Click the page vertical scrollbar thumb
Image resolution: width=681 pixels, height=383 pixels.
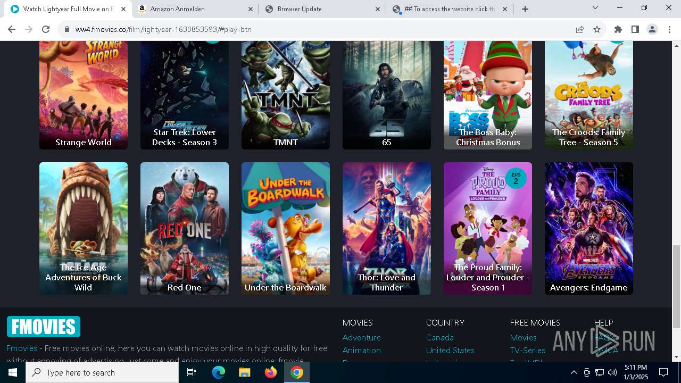[x=676, y=286]
